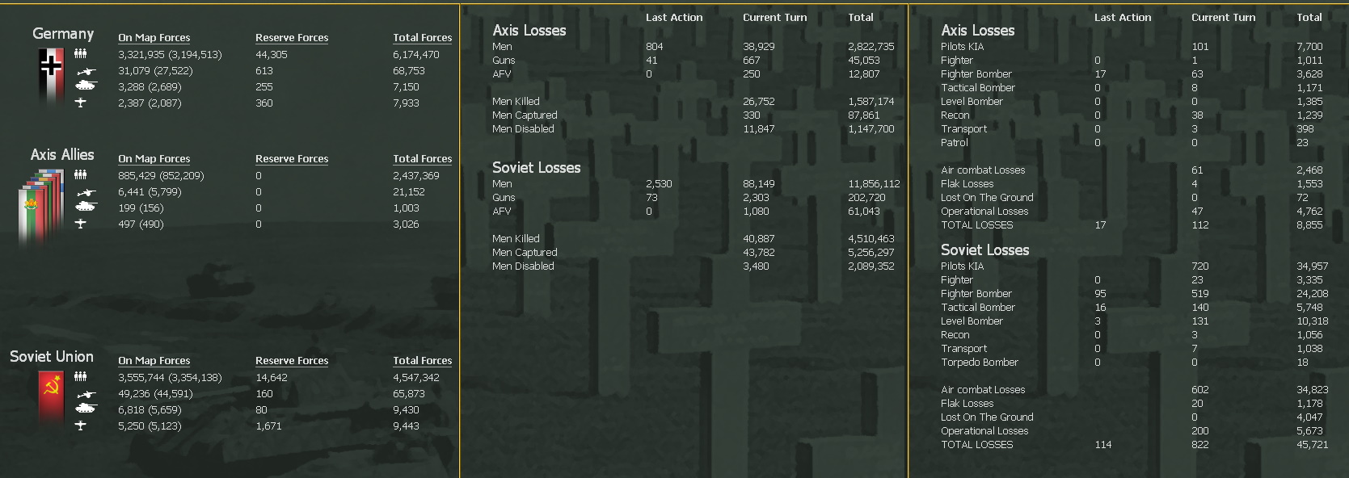Click the air Axis Losses heading
The height and width of the screenshot is (478, 1349).
pyautogui.click(x=978, y=31)
